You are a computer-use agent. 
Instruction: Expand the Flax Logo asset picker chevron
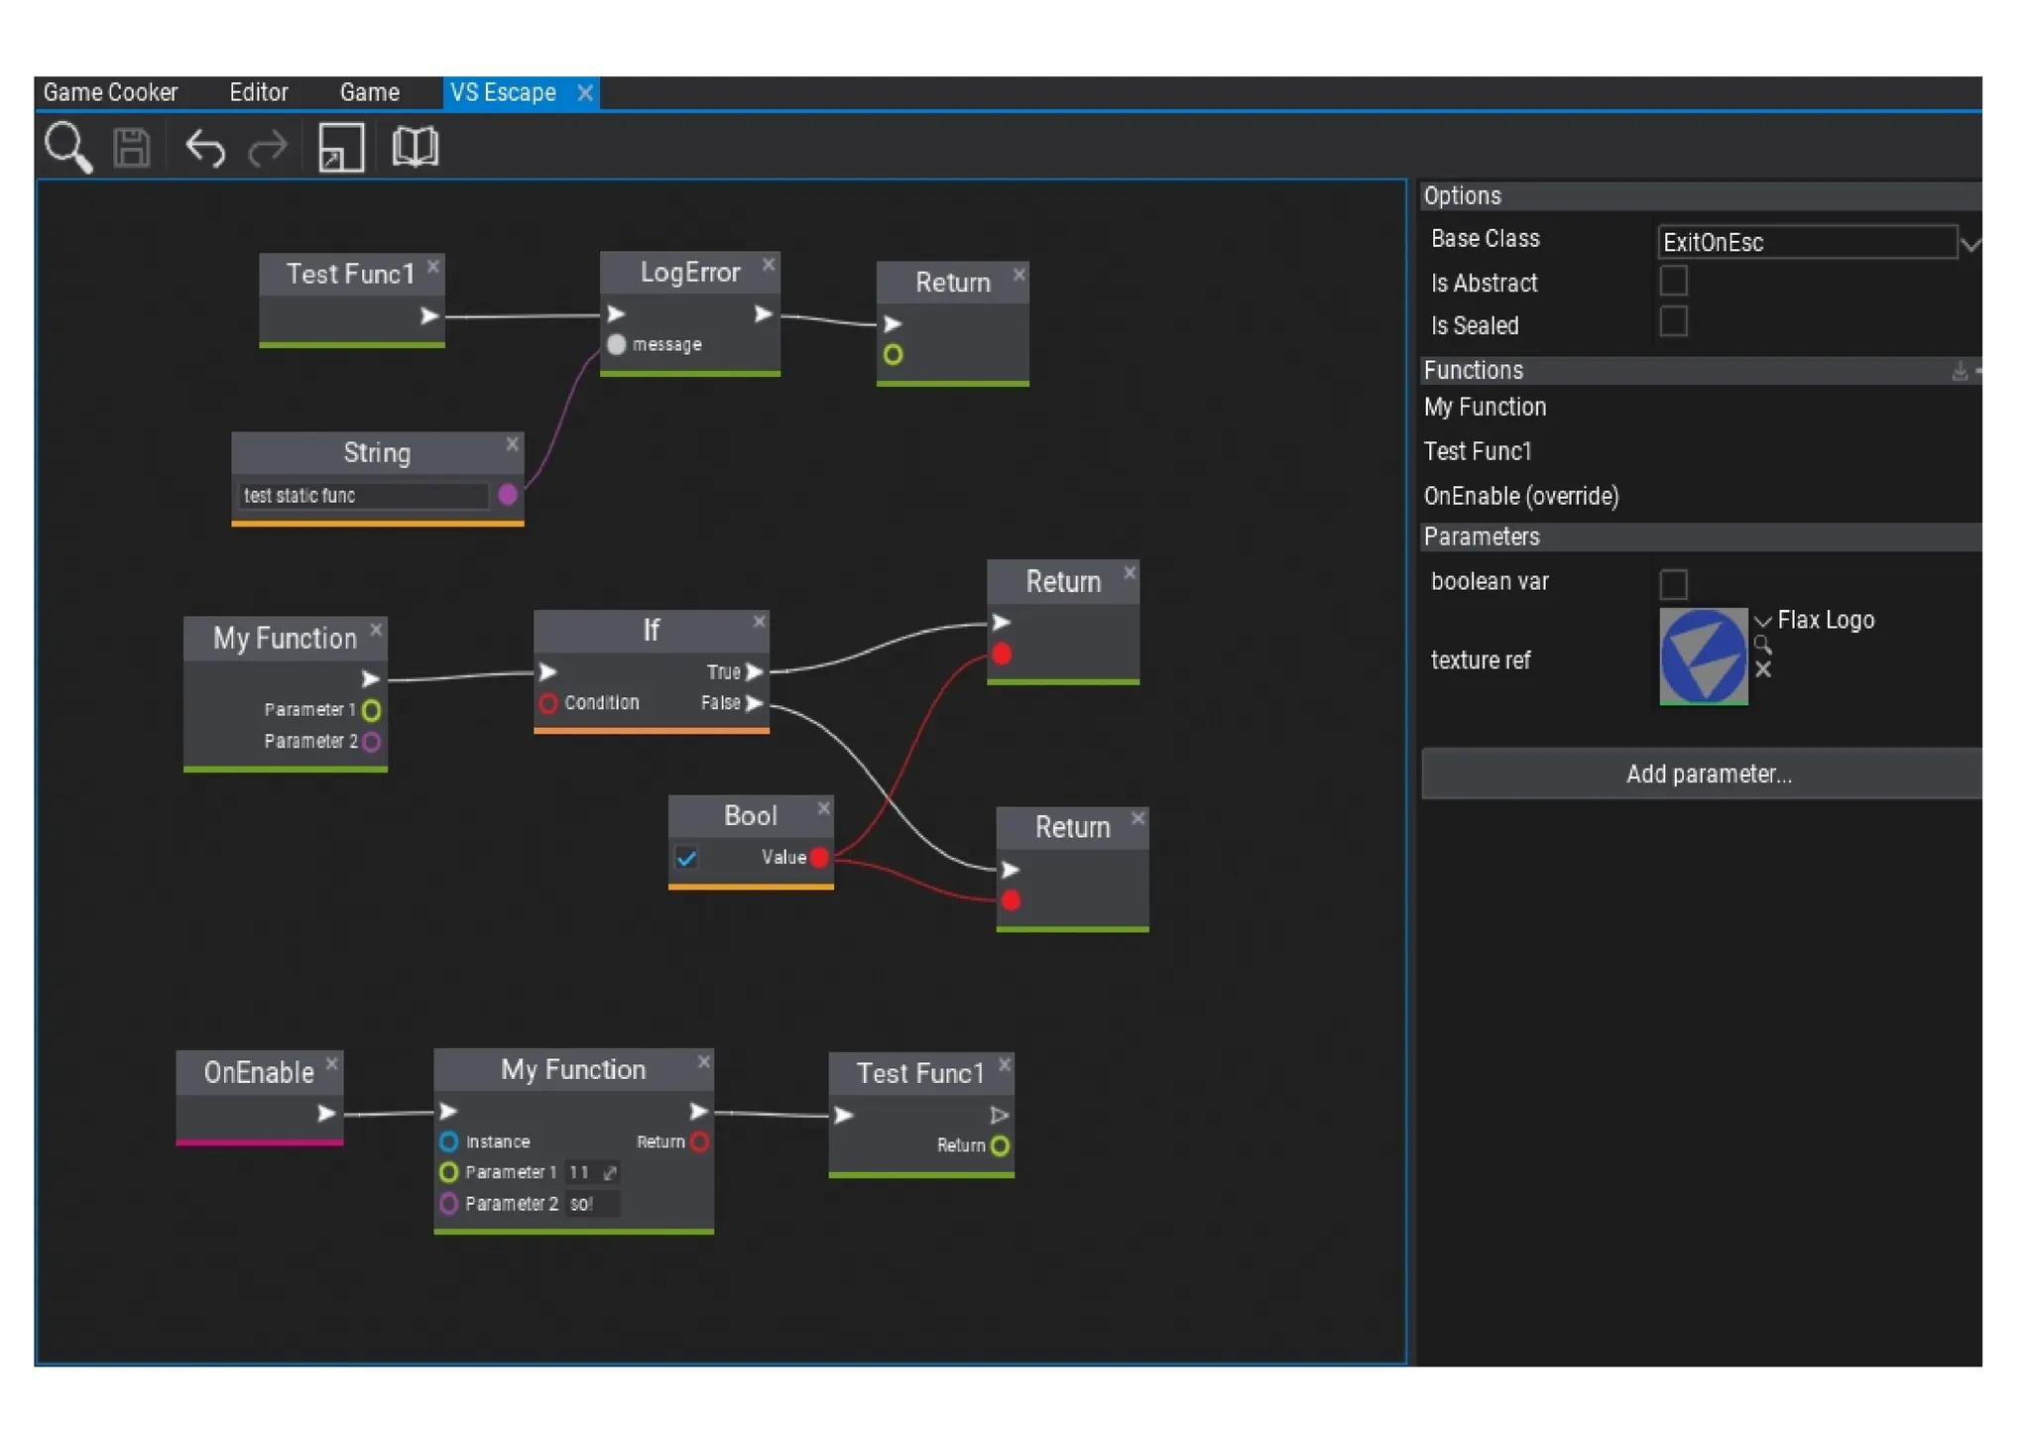pyautogui.click(x=1762, y=622)
